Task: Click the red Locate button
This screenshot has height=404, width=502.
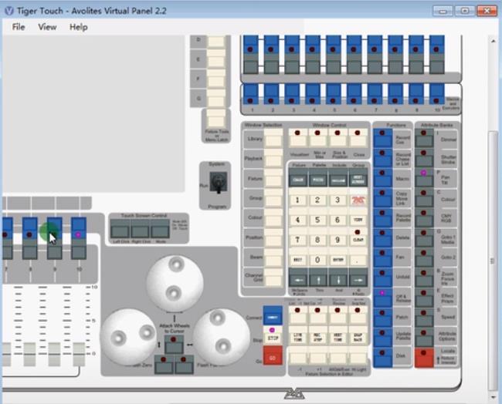Action: tap(424, 357)
